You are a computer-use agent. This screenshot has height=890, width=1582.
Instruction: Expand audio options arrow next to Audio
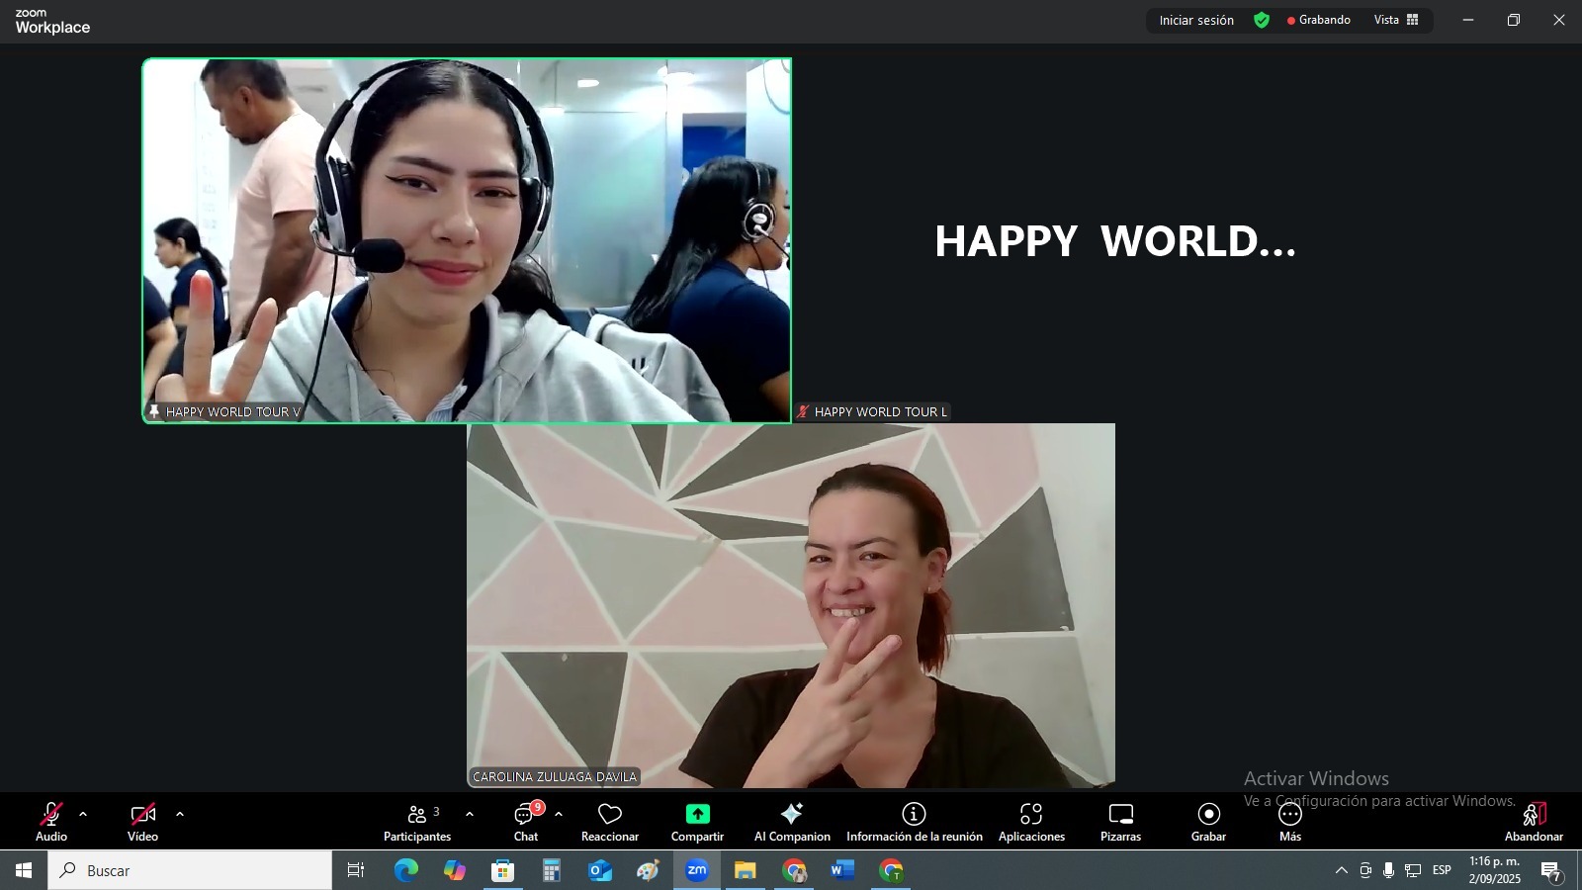83,814
